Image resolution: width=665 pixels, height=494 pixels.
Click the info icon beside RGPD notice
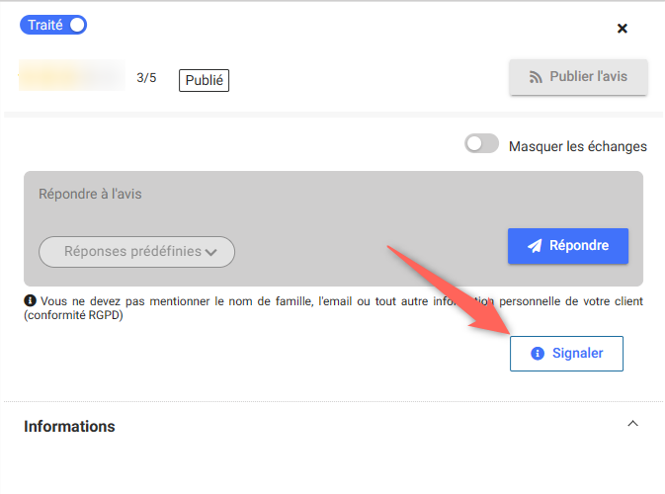pos(30,300)
